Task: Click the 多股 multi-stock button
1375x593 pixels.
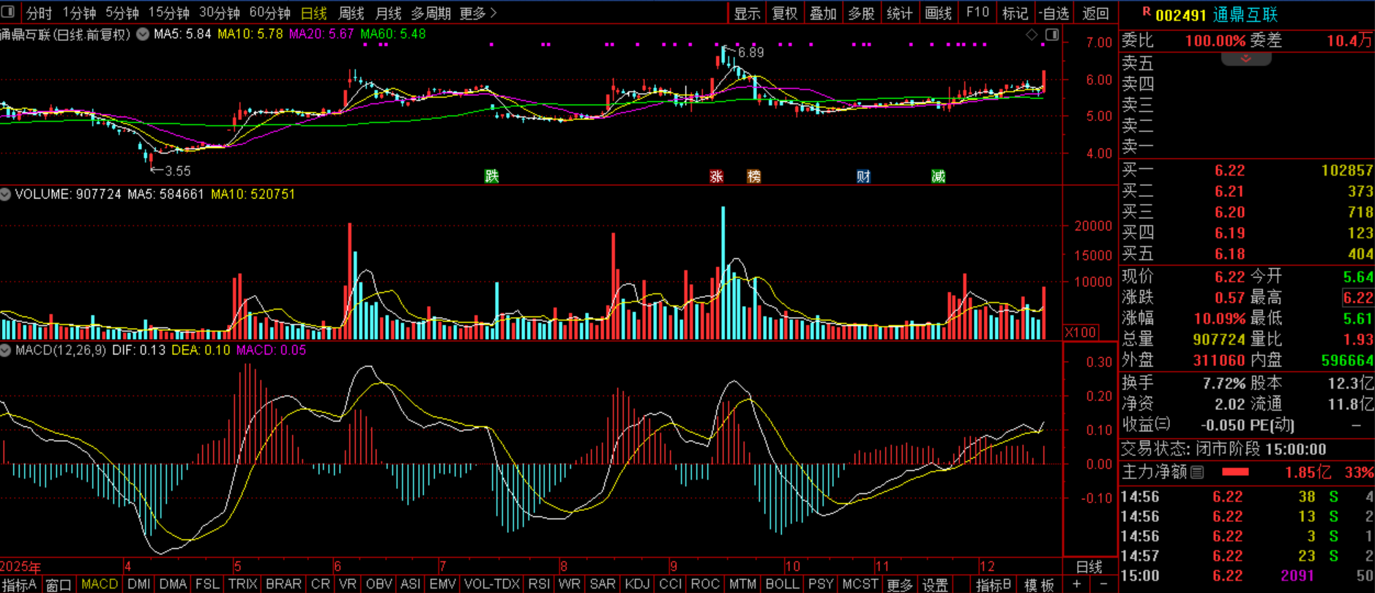Action: coord(861,13)
